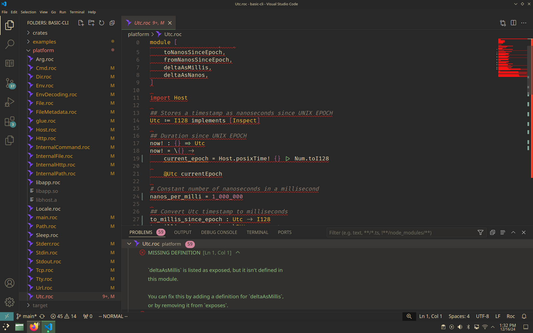Image resolution: width=533 pixels, height=333 pixels.
Task: Open the Search view in activity bar
Action: (9, 44)
